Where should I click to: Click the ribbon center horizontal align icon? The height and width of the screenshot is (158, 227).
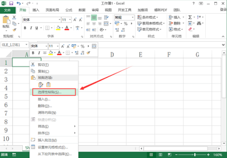click(94, 24)
